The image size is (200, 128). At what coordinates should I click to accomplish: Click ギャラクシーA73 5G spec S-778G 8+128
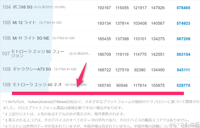pyautogui.click(x=65, y=69)
